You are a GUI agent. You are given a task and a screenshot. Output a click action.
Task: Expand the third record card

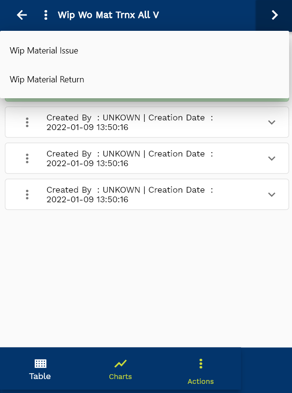[x=272, y=195]
